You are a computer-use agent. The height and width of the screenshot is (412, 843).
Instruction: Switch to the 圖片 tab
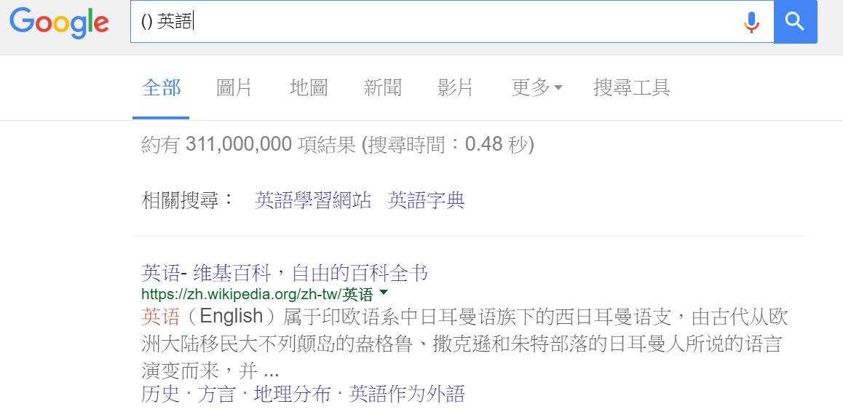234,87
